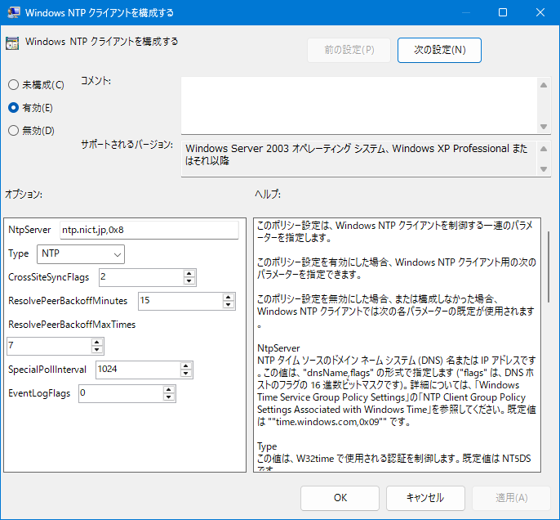Decrease ResolvePeerBackoffMinutes with the down arrow

pos(229,305)
